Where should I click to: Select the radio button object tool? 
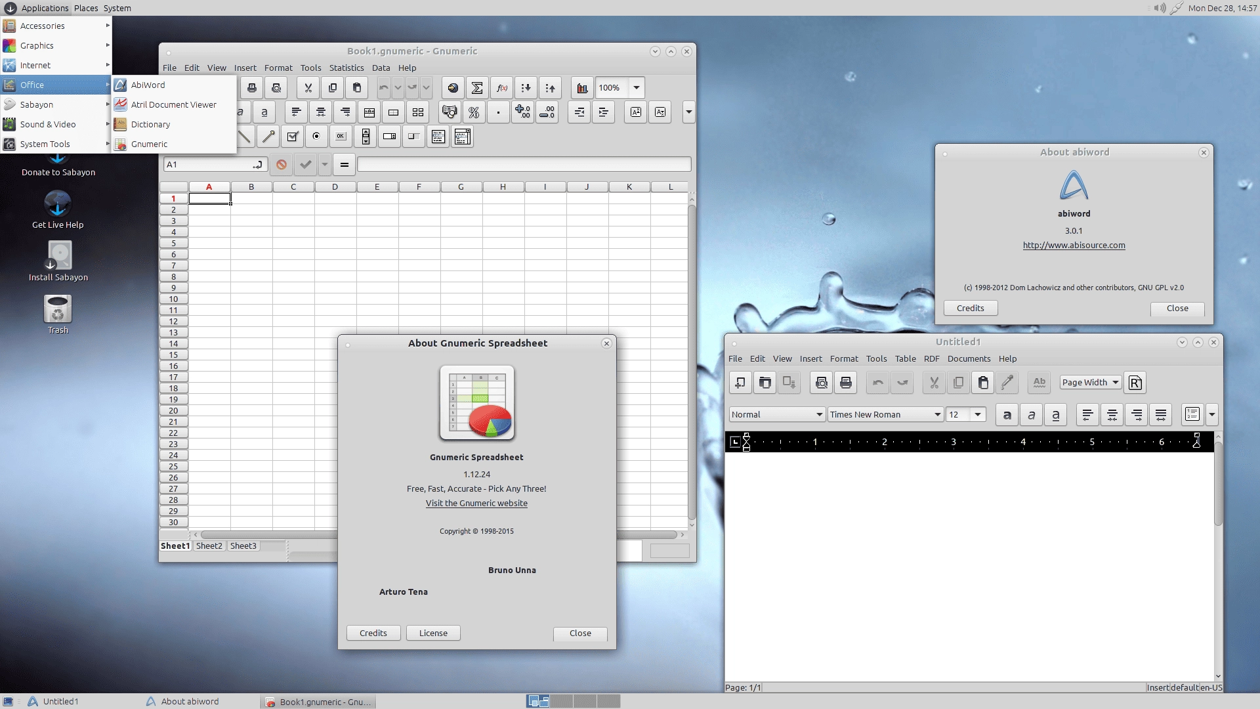point(316,137)
